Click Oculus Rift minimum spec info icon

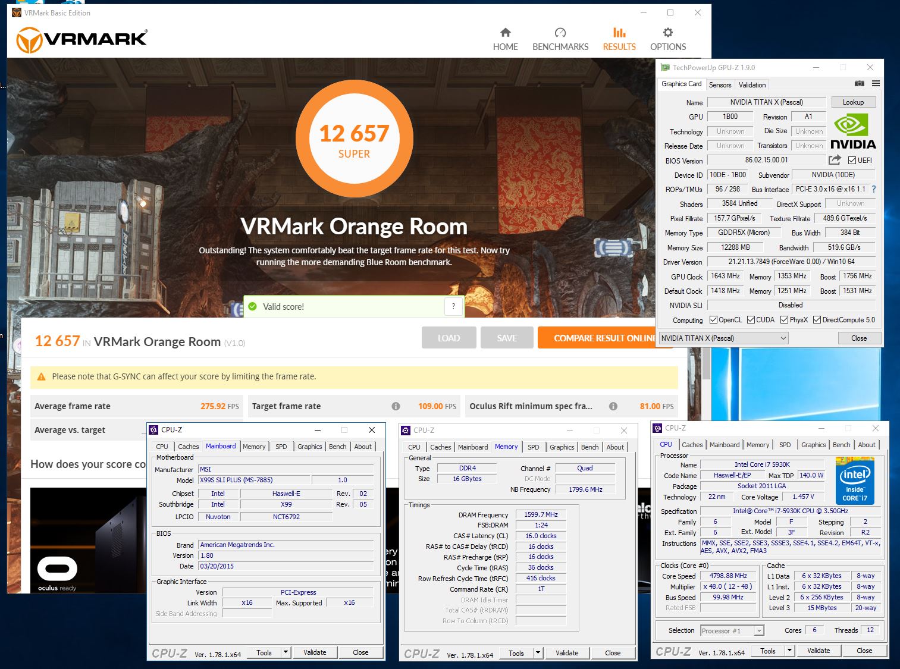(613, 406)
